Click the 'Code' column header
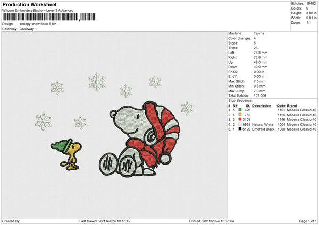Viewport: 319px width, 225px height. point(281,106)
